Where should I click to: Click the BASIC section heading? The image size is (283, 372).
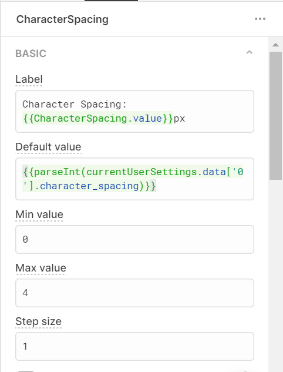(x=31, y=53)
